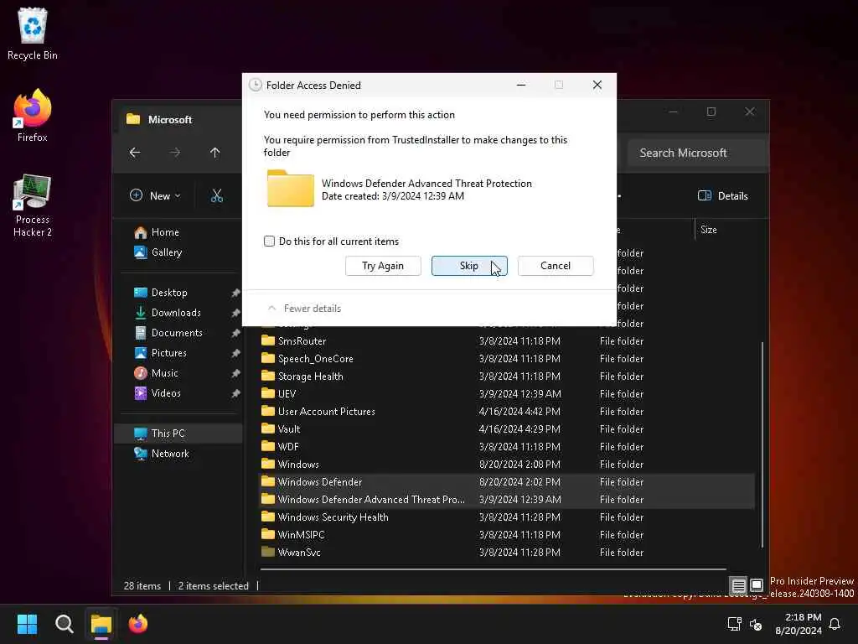Go back in the Microsoft explorer window
858x644 pixels.
click(x=135, y=153)
